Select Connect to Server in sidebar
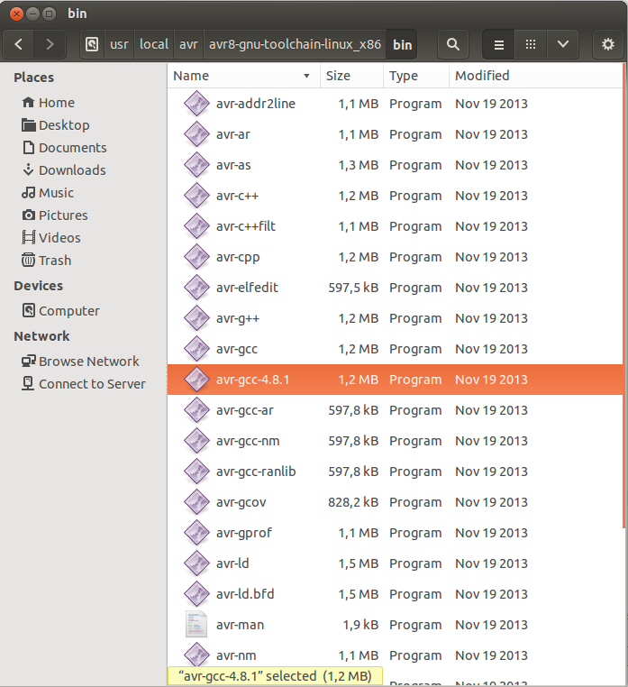This screenshot has width=628, height=687. (x=84, y=384)
